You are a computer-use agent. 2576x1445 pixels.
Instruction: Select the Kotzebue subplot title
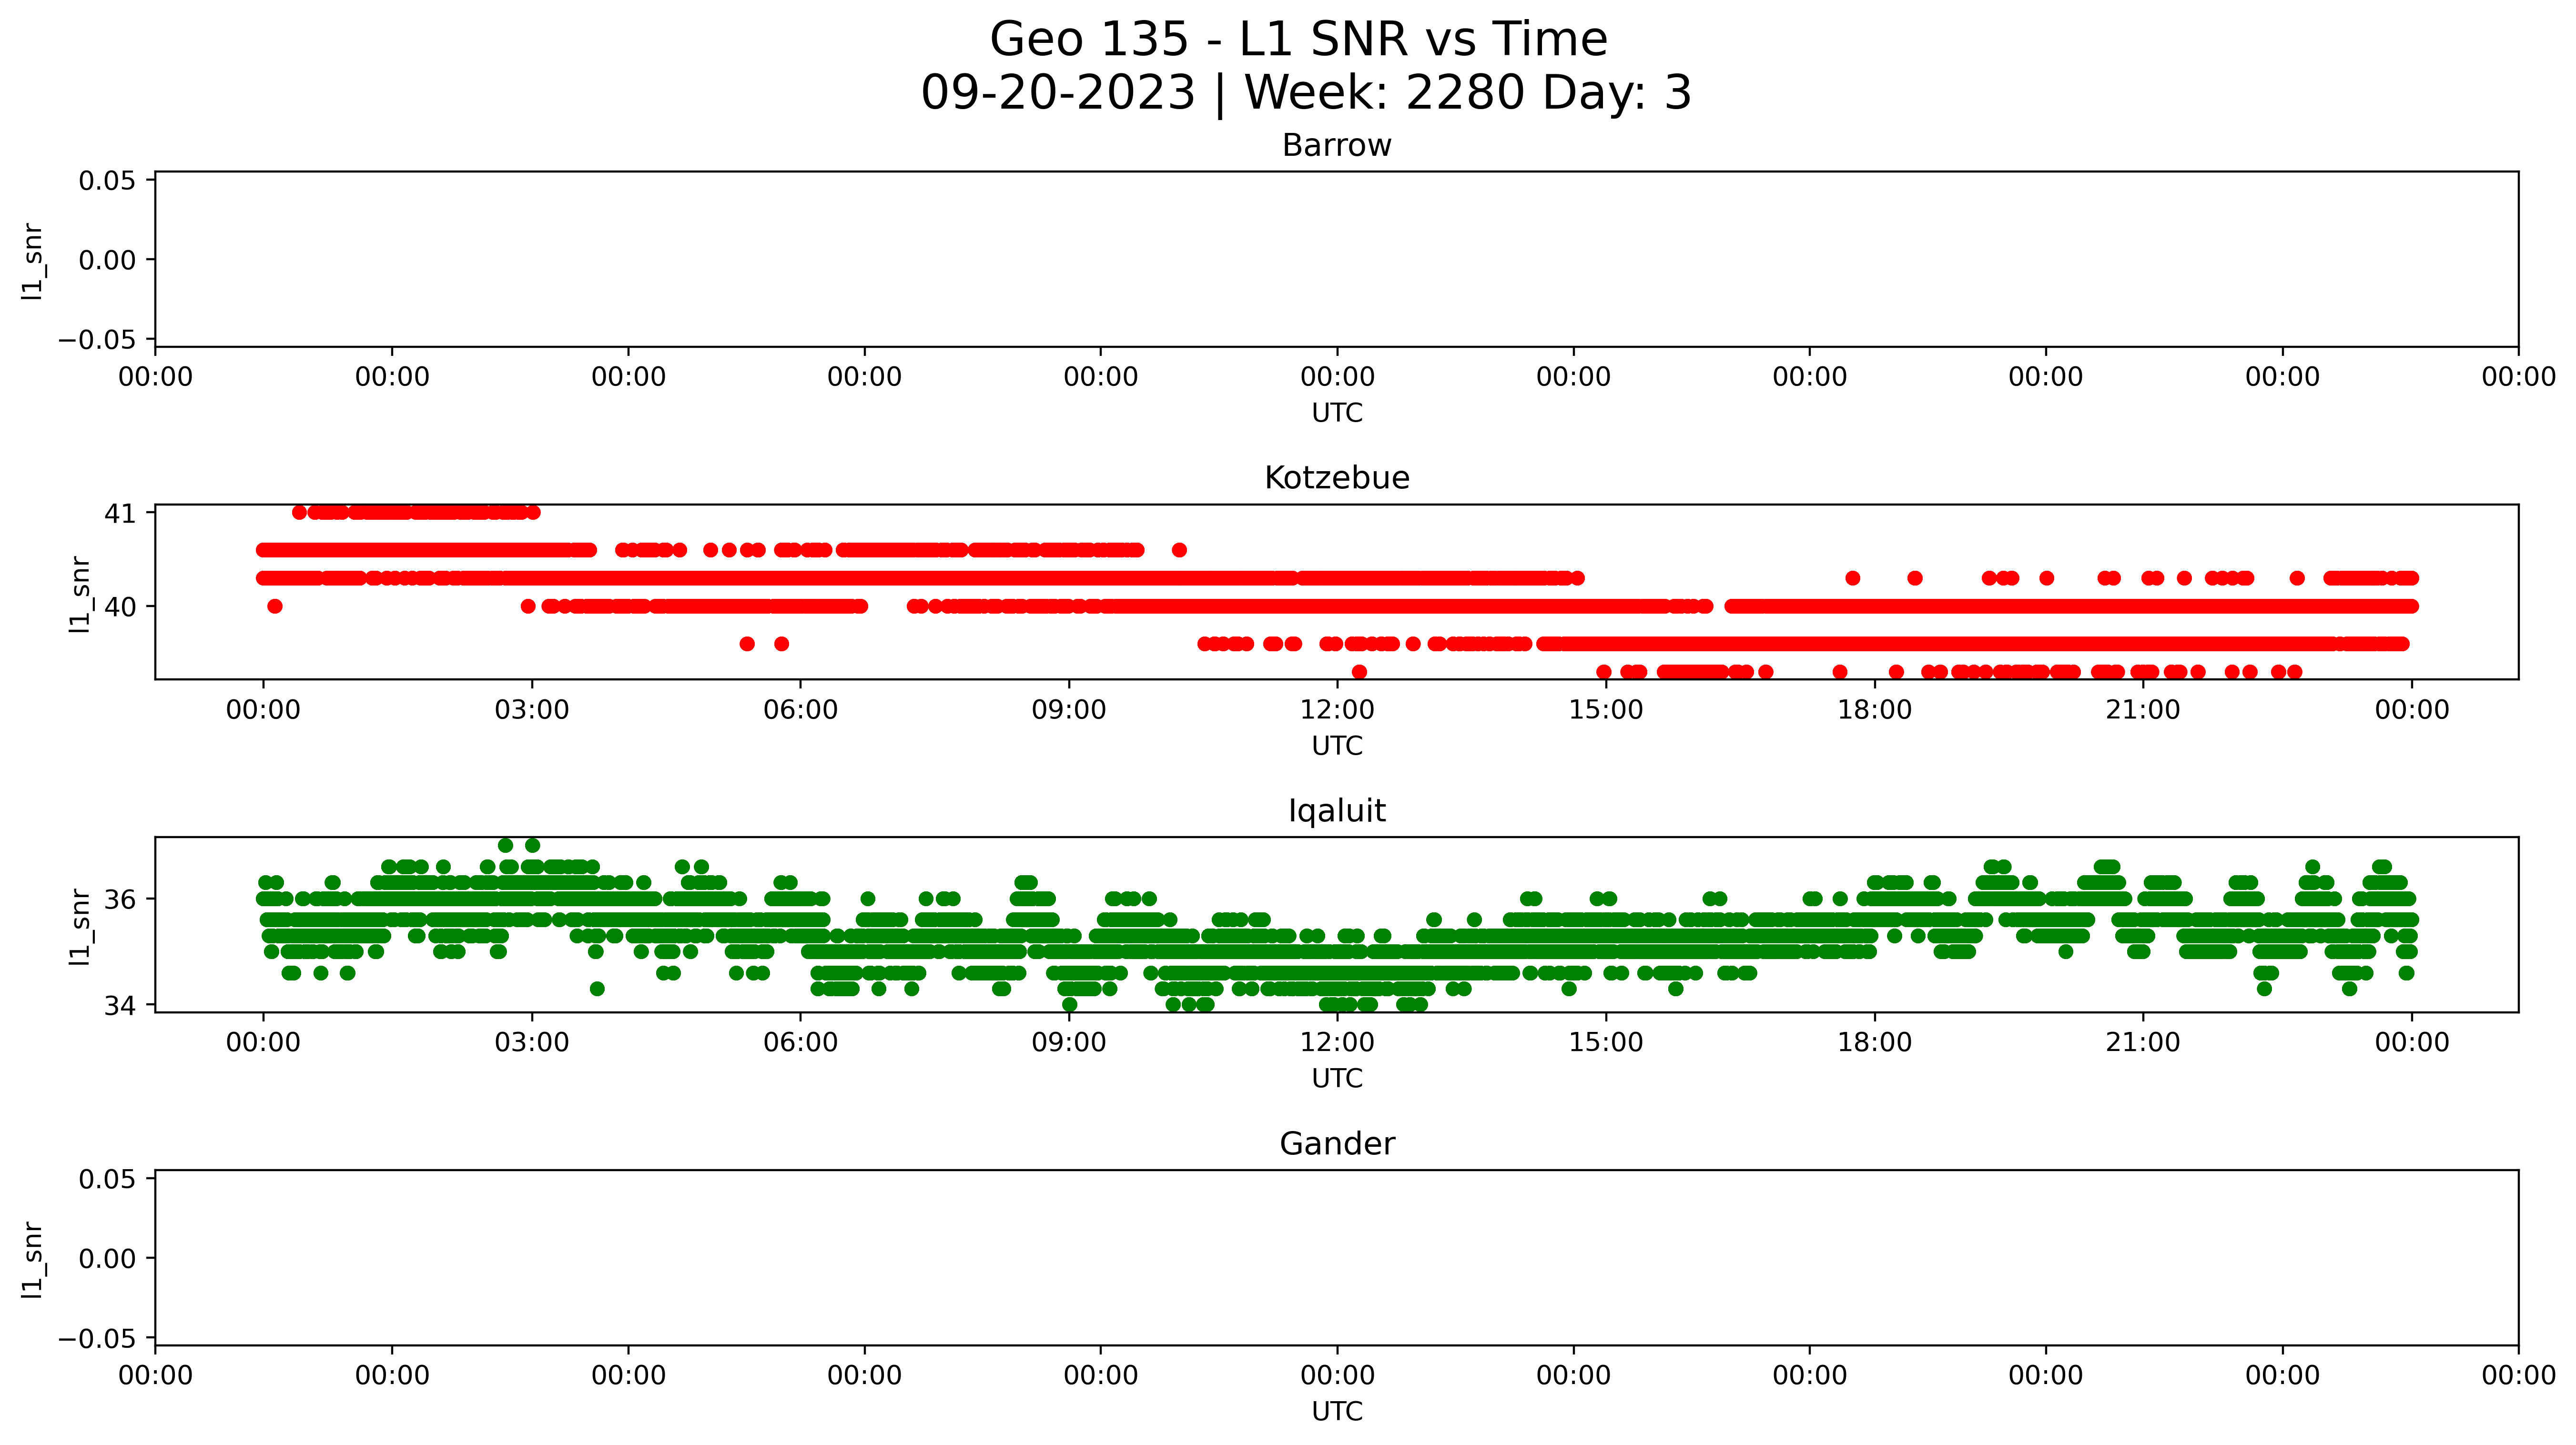pos(1337,478)
